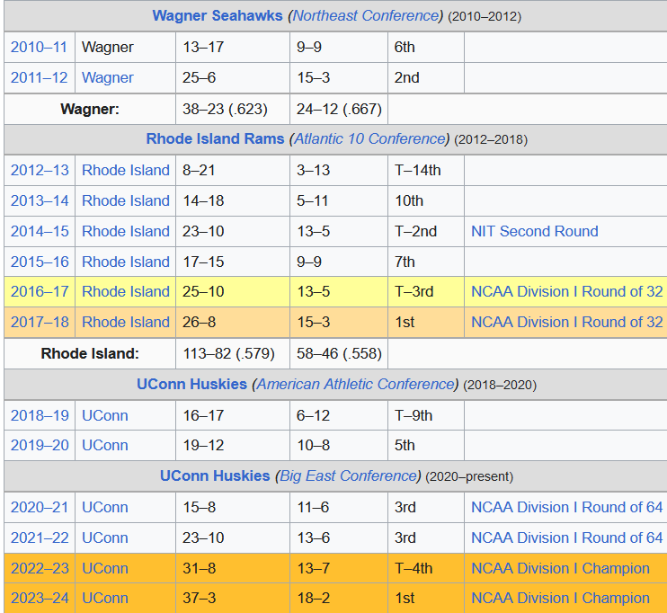The height and width of the screenshot is (613, 667).
Task: Open 2020–21 NCAA Division I Round of 64
Action: (566, 508)
